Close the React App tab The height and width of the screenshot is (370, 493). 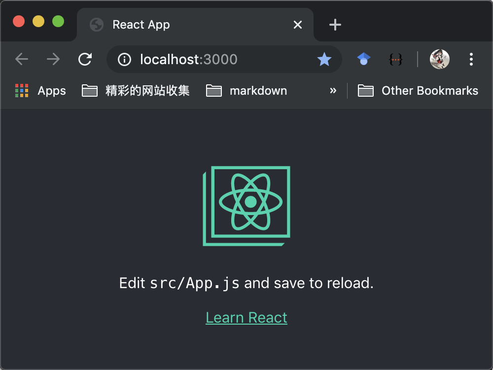[298, 25]
